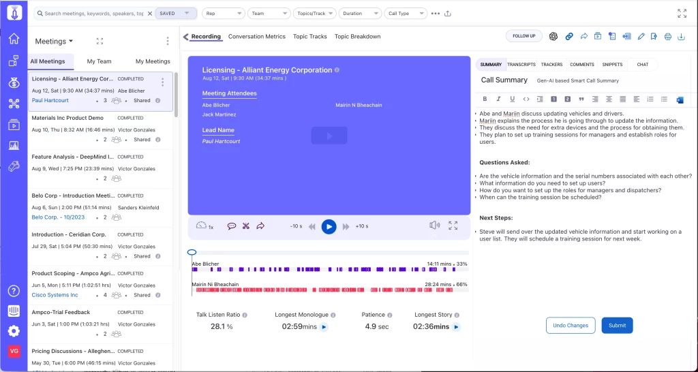Rewind 10 seconds

tap(312, 226)
